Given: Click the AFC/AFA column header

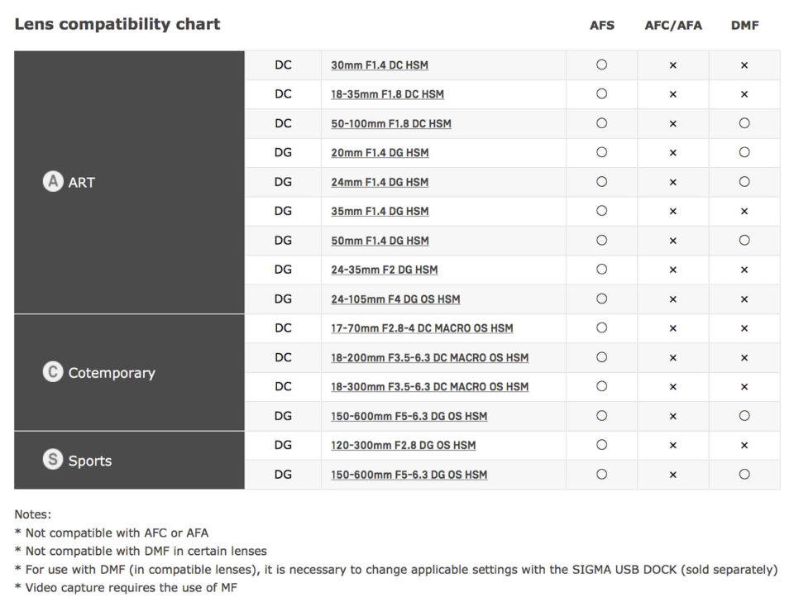Looking at the screenshot, I should [x=672, y=25].
